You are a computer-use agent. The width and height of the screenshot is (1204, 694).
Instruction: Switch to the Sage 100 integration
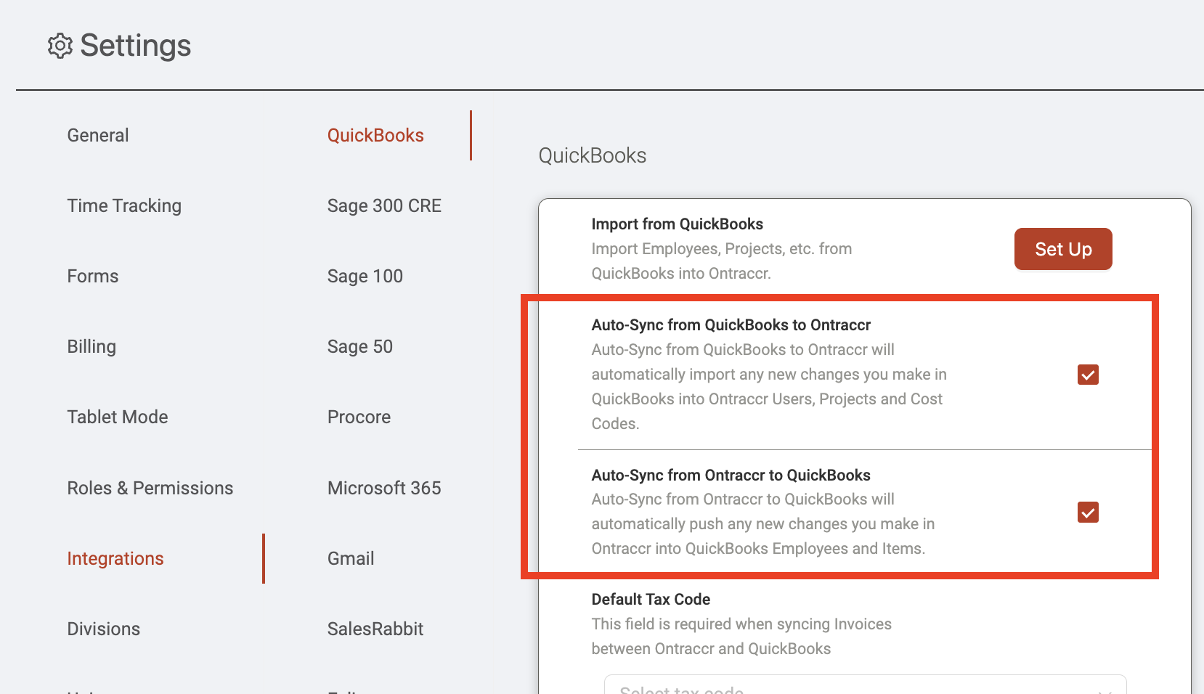tap(365, 276)
